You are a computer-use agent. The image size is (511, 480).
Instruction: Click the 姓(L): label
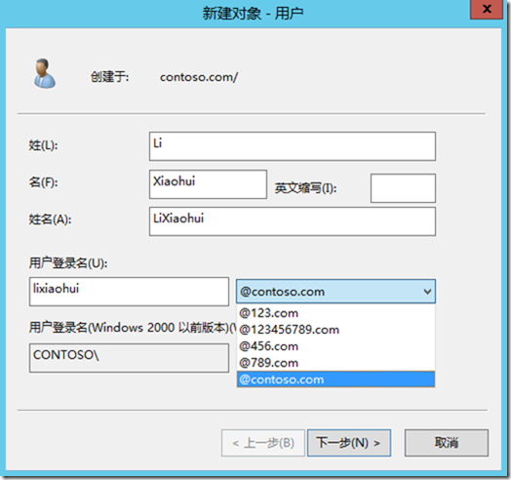43,145
